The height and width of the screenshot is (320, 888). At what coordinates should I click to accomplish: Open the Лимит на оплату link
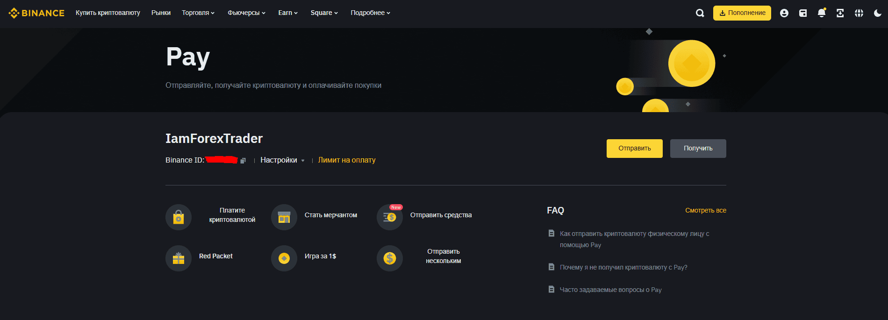(347, 160)
